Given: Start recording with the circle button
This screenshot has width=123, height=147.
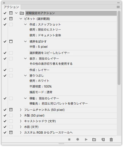Looking at the screenshot, I should coord(78,139).
